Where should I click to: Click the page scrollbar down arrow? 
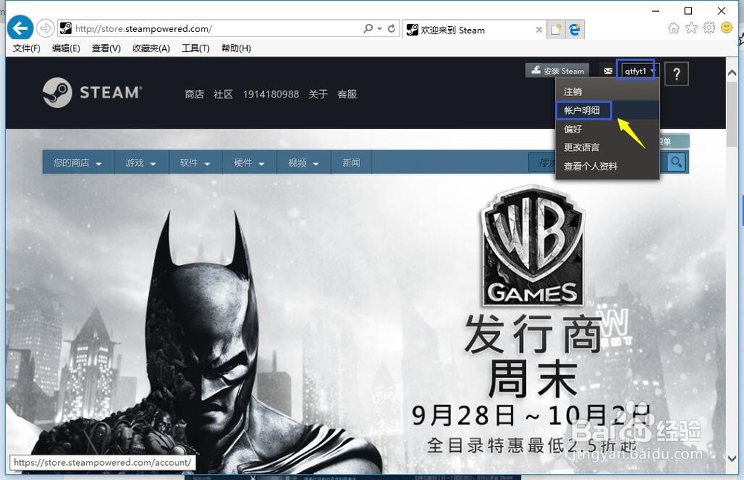pos(731,458)
